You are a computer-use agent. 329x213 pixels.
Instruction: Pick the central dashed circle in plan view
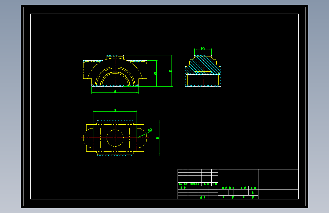tap(115, 138)
